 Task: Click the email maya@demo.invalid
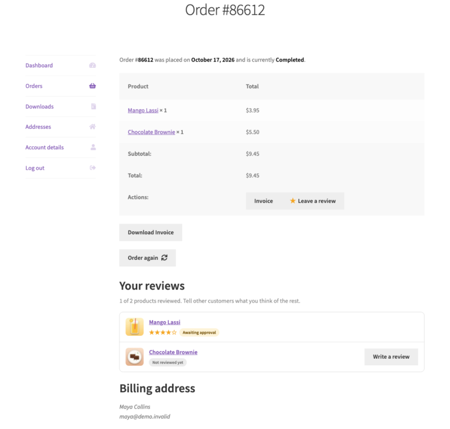click(145, 417)
